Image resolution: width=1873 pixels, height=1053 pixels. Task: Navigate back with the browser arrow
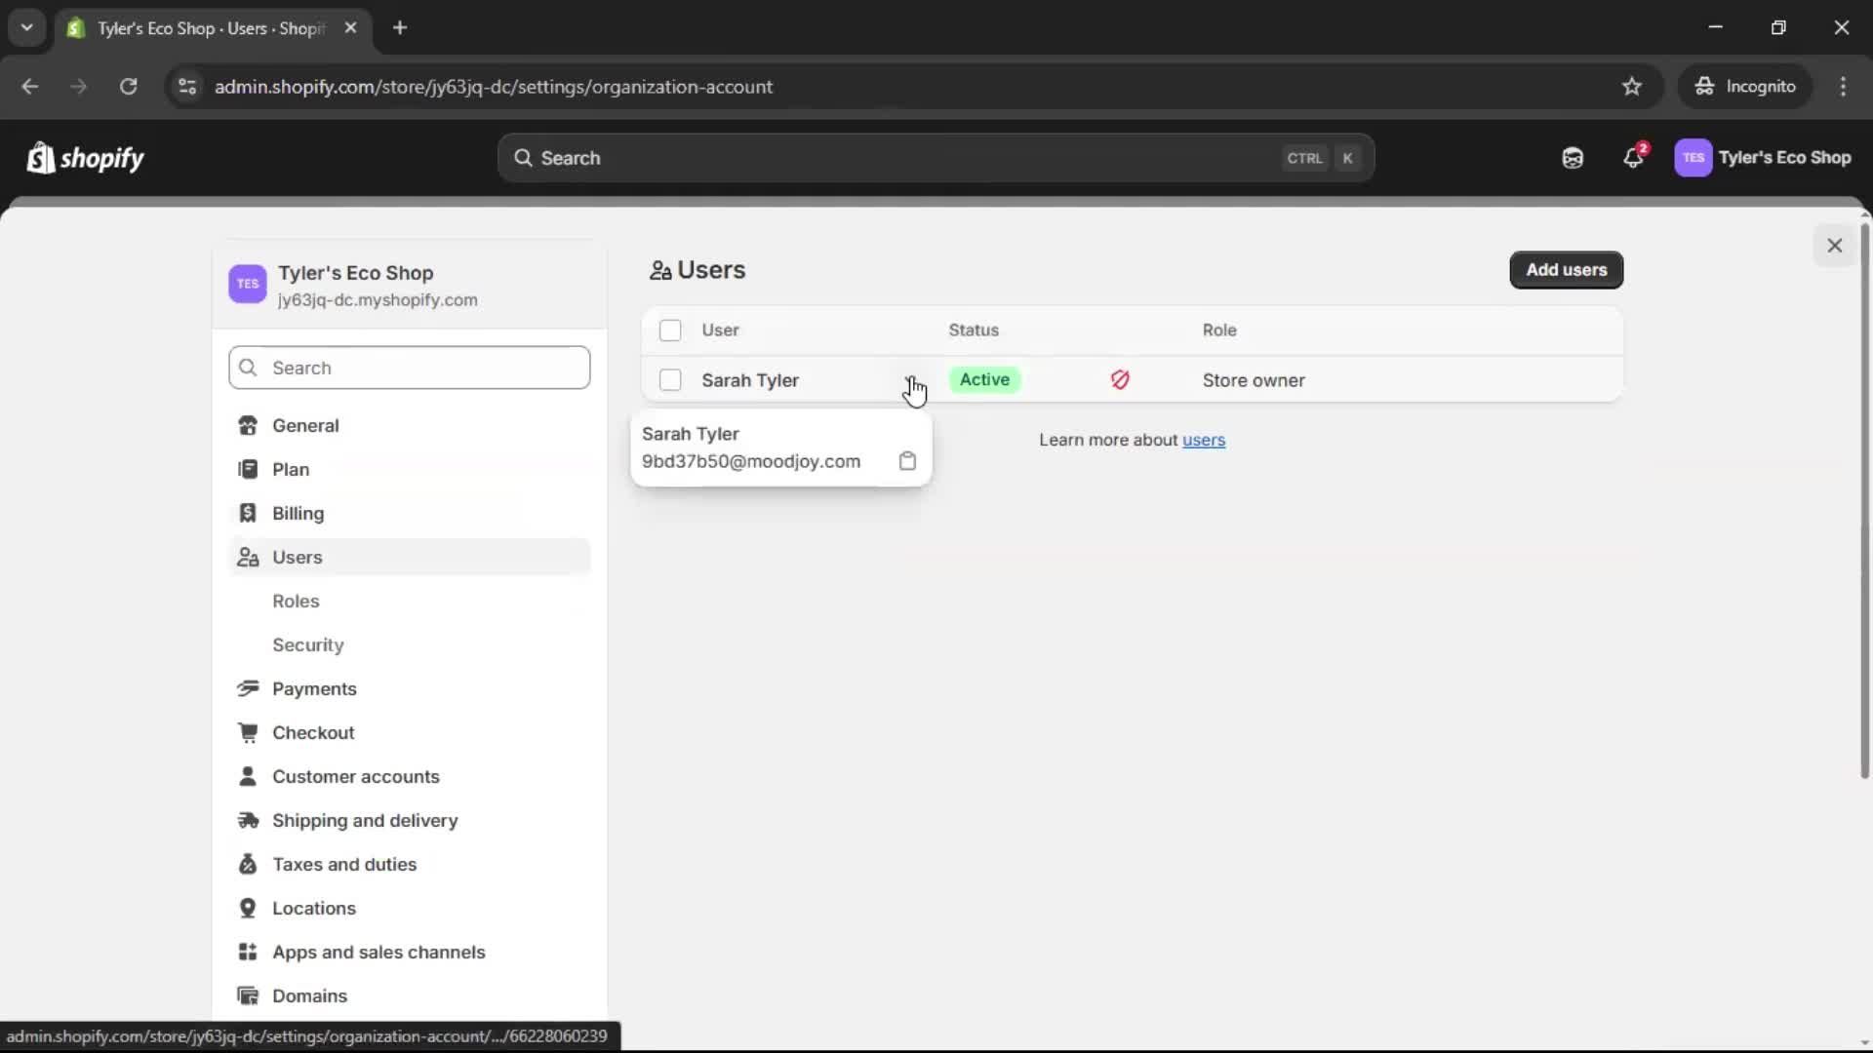pyautogui.click(x=30, y=87)
